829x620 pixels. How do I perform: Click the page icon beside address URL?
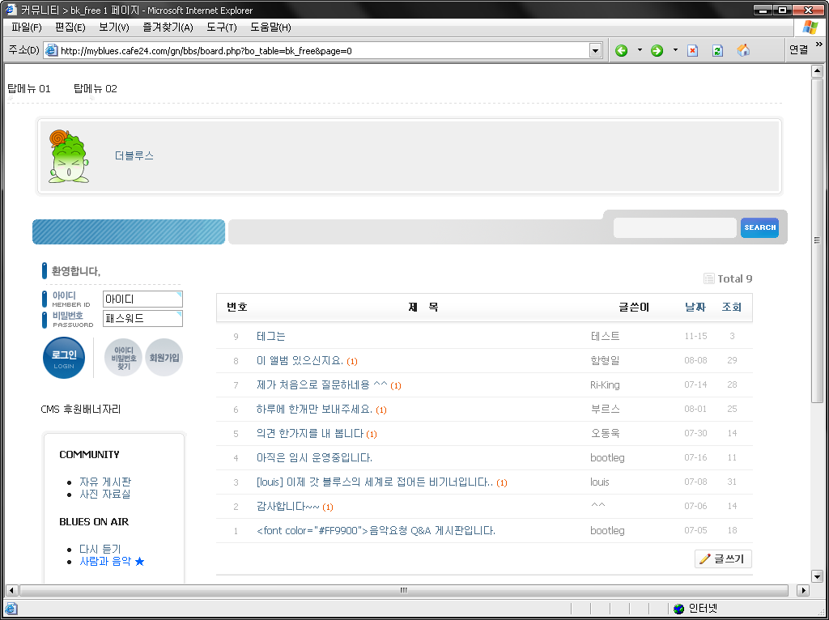[x=51, y=51]
